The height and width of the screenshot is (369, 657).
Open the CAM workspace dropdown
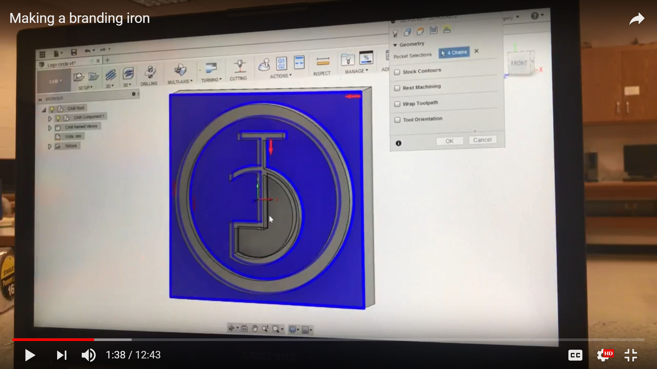[x=55, y=81]
